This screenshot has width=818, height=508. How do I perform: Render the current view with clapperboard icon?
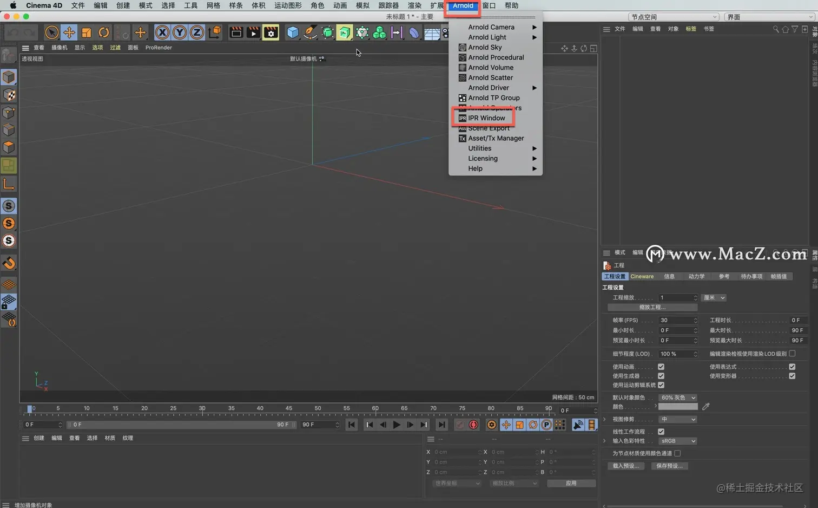(x=236, y=32)
